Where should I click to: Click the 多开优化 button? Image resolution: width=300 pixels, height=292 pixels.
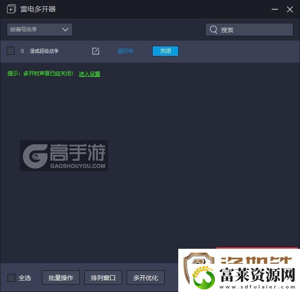146,277
